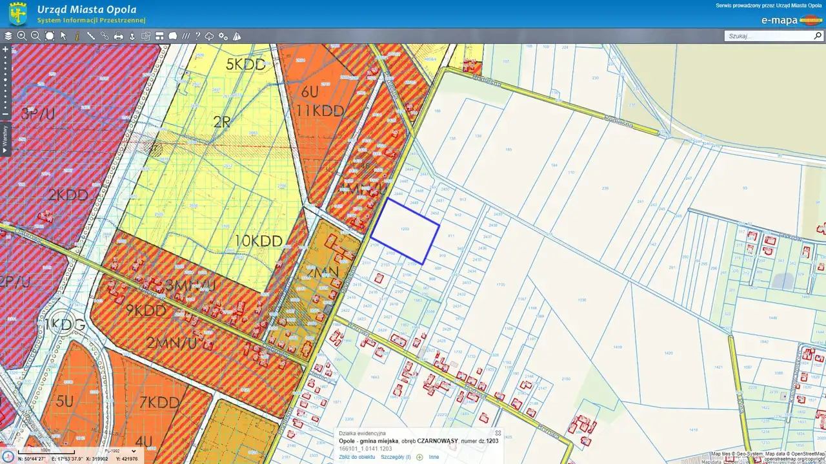
Task: Toggle the arrow pointer selection tool
Action: [63, 36]
